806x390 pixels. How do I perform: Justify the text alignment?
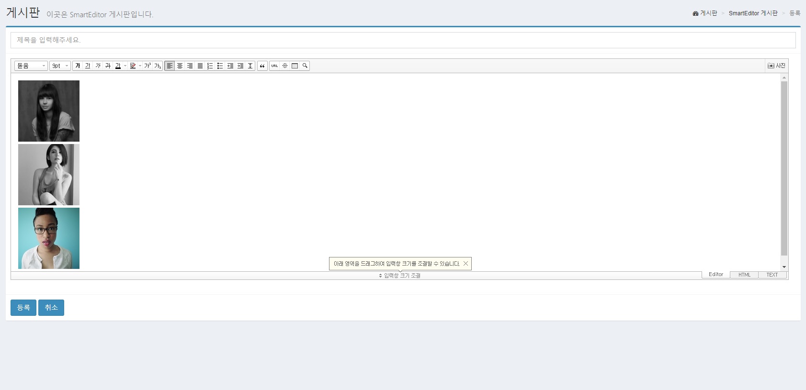[x=200, y=66]
